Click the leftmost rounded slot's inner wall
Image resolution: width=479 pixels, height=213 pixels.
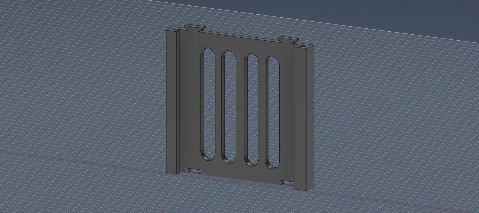click(x=202, y=103)
